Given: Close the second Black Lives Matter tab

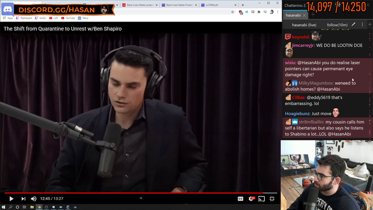Looking at the screenshot, I should point(196,5).
